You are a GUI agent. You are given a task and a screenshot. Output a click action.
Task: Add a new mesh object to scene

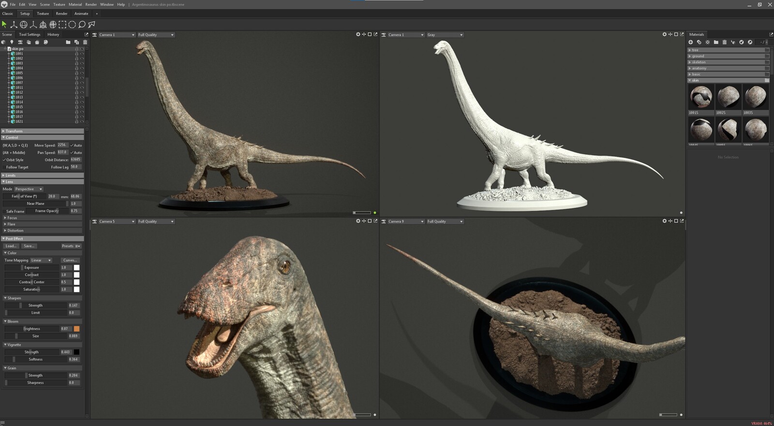coord(4,42)
